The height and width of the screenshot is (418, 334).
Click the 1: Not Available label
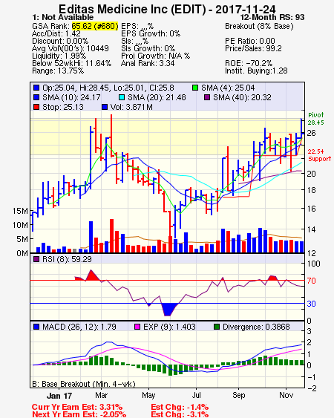tap(63, 17)
